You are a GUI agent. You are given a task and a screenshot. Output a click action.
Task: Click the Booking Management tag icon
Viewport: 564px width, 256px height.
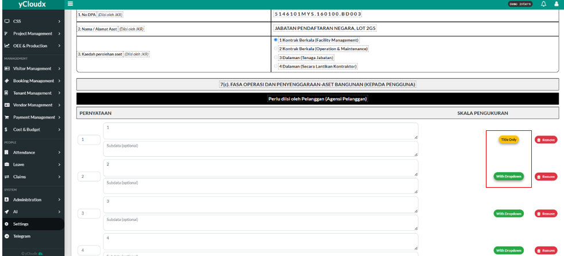click(x=6, y=80)
